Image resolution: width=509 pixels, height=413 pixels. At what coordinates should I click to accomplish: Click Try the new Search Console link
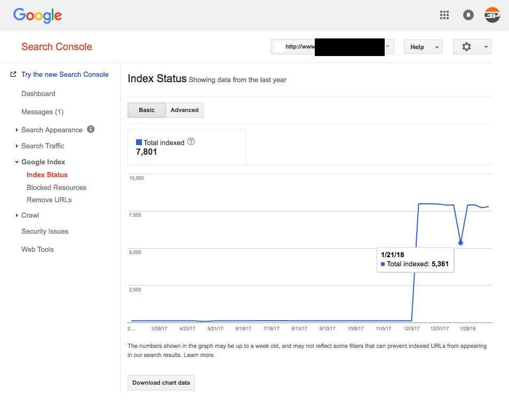(x=65, y=74)
